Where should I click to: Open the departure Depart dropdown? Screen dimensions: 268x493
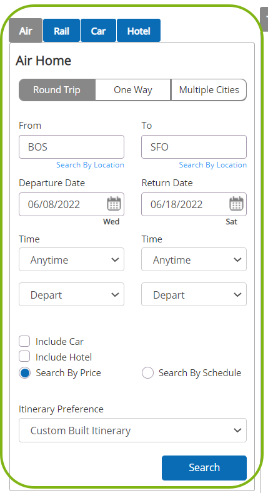point(72,294)
